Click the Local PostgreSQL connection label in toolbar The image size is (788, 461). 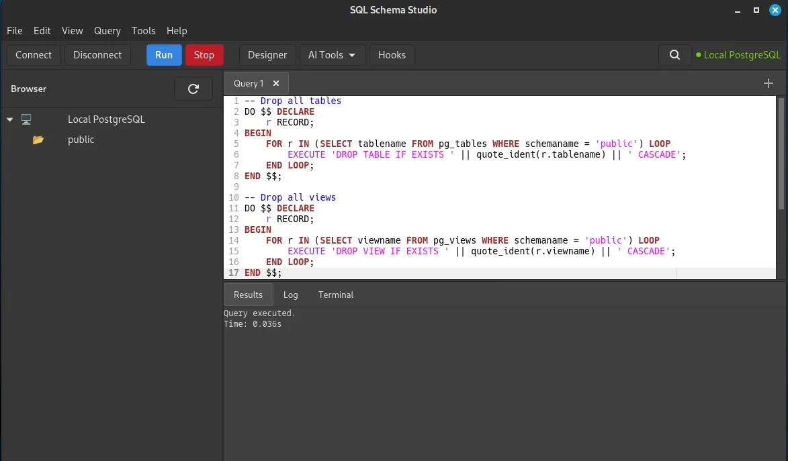(742, 55)
